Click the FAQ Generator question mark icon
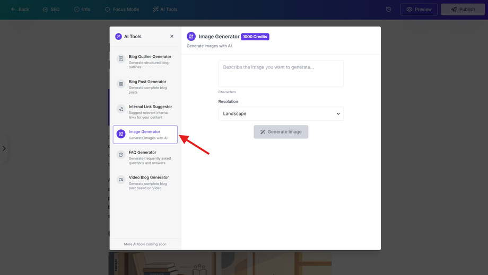 121,155
